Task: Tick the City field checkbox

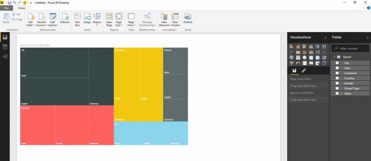Action: click(x=337, y=63)
